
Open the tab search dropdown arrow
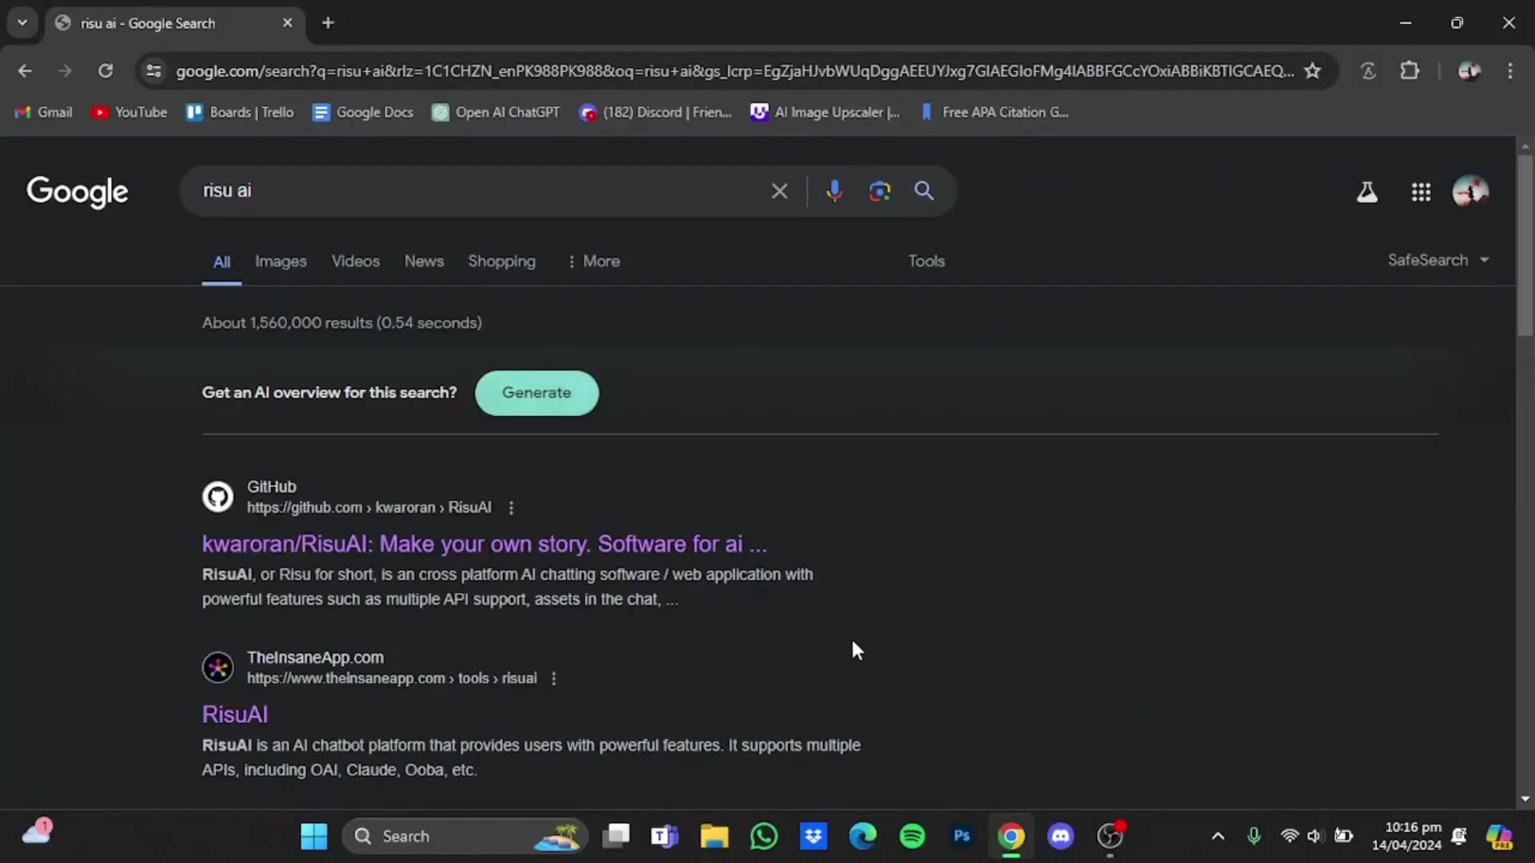[x=22, y=22]
